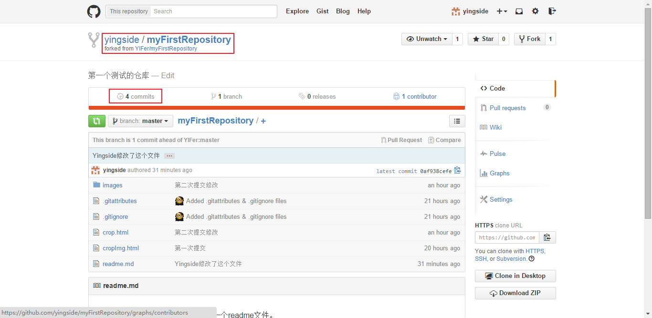
Task: Click Blog in the top navigation
Action: [x=343, y=11]
